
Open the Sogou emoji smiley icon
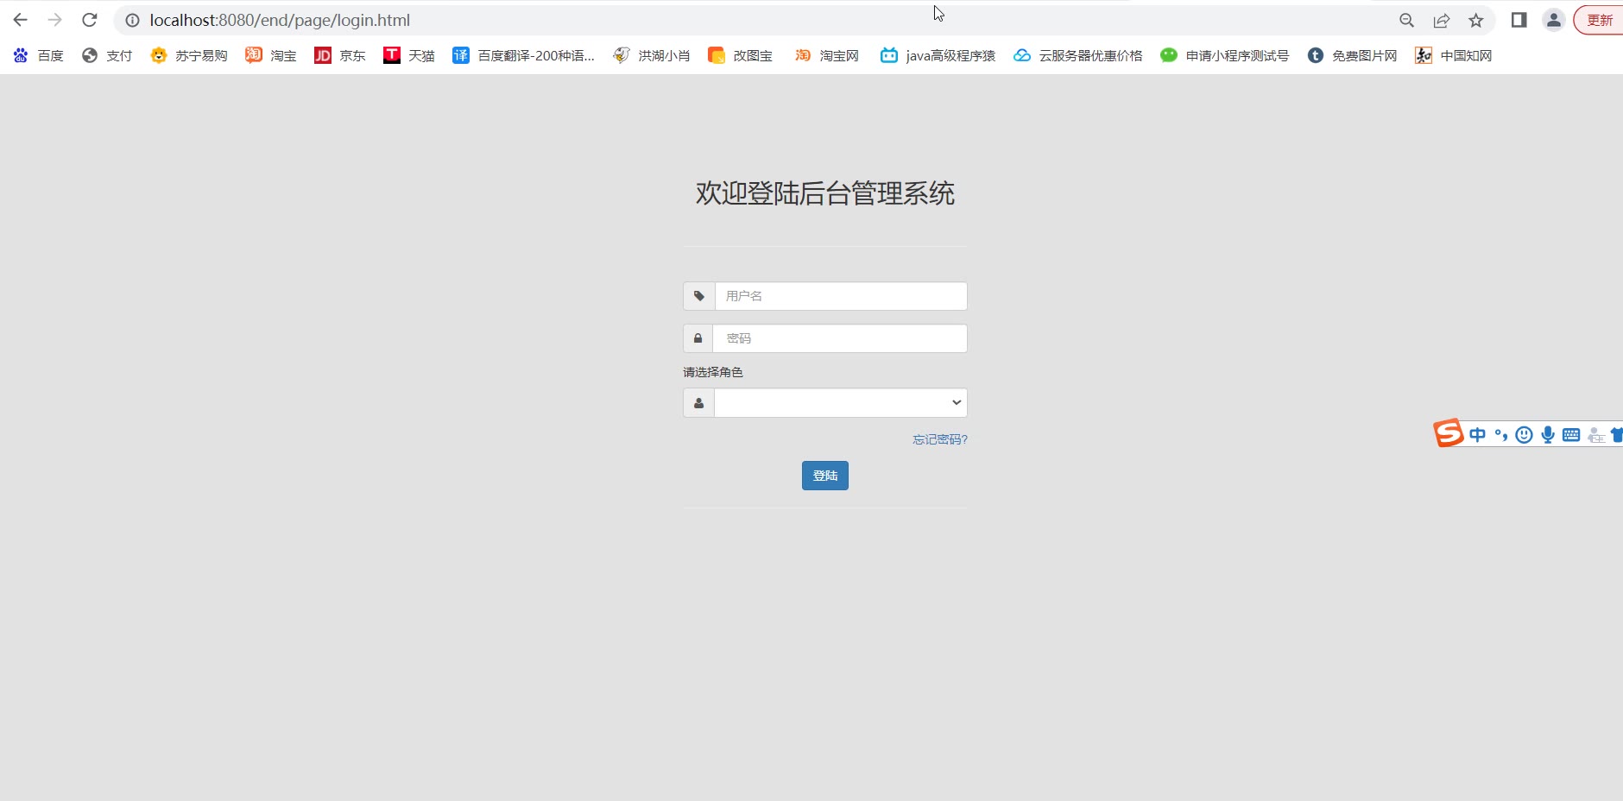(1525, 435)
